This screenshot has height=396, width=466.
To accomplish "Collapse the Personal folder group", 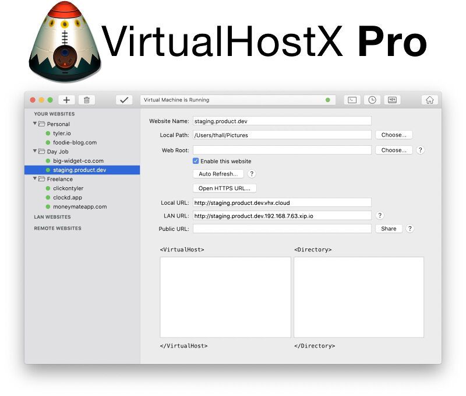I will (35, 124).
